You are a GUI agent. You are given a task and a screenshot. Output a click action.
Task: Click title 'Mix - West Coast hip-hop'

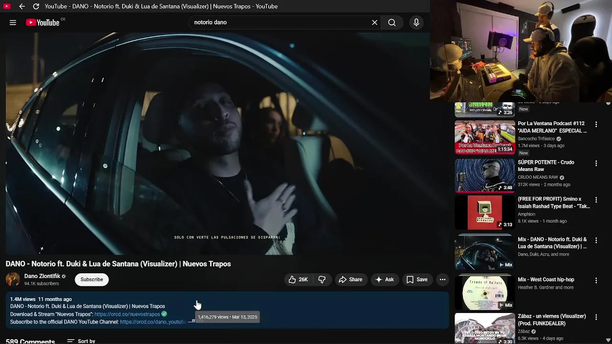[546, 279]
